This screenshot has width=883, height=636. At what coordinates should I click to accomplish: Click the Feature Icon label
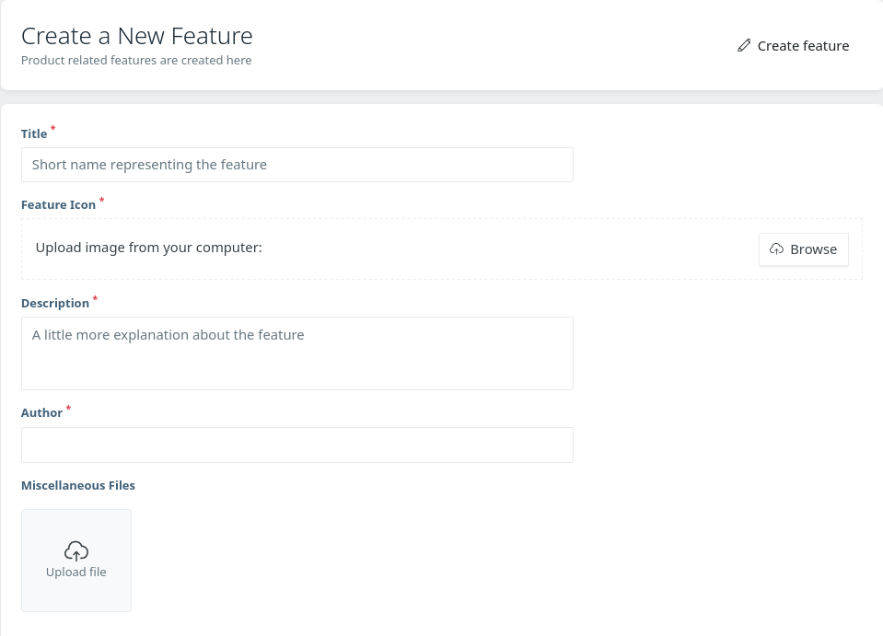(x=59, y=205)
